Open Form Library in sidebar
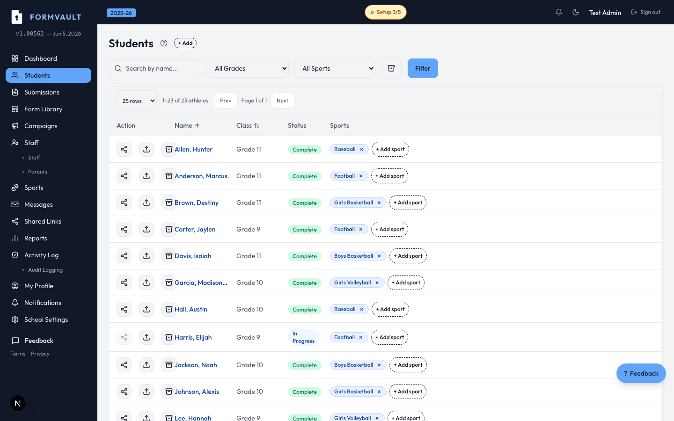 pyautogui.click(x=48, y=109)
